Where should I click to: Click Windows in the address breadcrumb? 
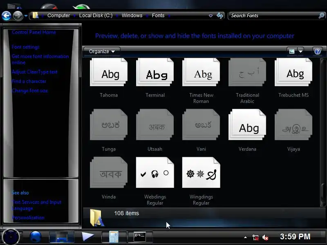point(132,16)
